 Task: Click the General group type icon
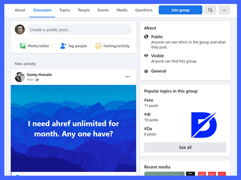[146, 71]
